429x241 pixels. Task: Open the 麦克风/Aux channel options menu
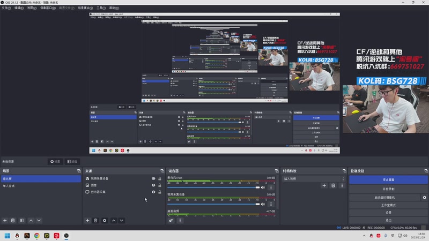(x=271, y=187)
